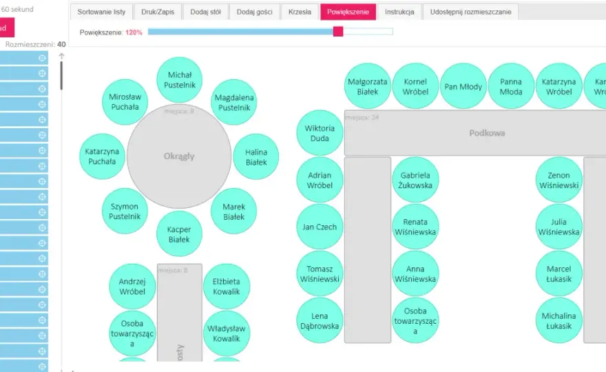Click the '60 sekund' text
This screenshot has height=372, width=606.
coord(17,9)
